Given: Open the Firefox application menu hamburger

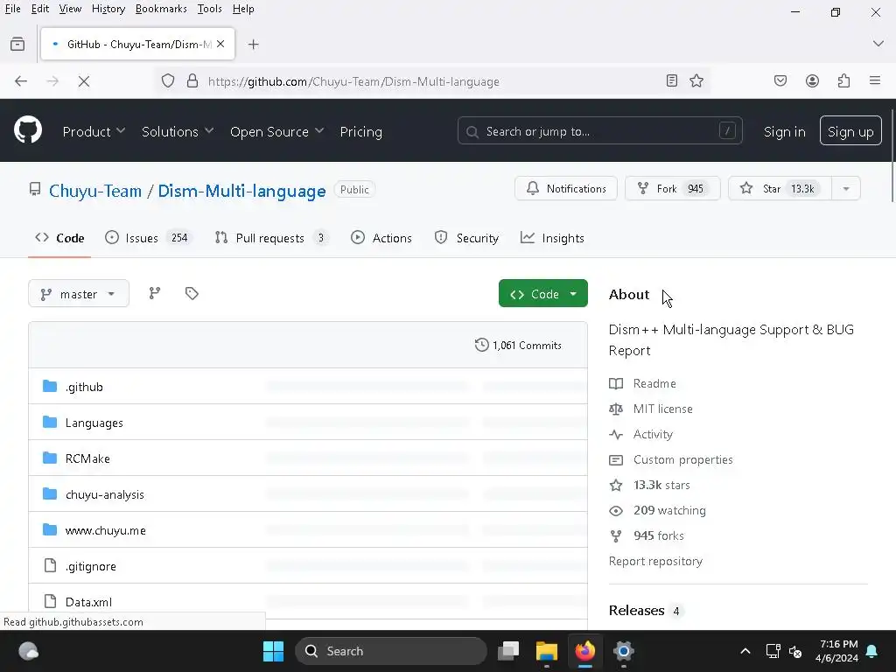Looking at the screenshot, I should (875, 81).
